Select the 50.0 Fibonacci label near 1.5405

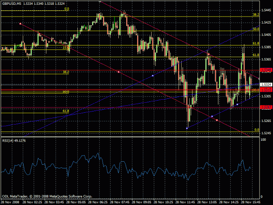256,29
